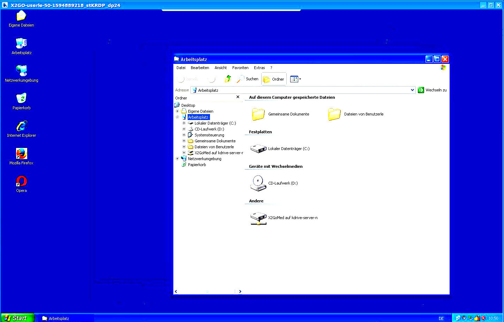Select the Gemeinsame Dokumente folder icon
This screenshot has width=504, height=322.
click(258, 114)
